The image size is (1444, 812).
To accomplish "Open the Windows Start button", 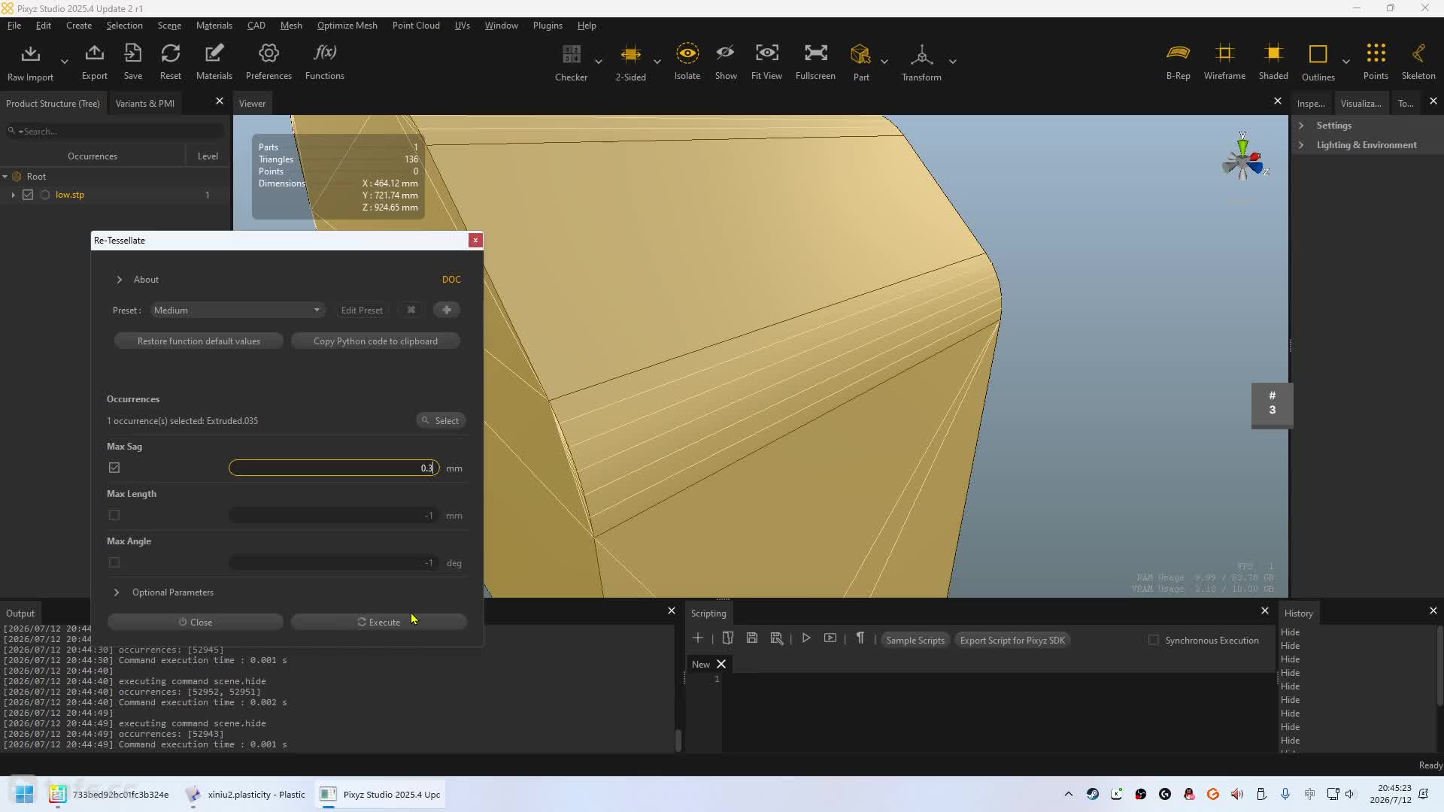I will pyautogui.click(x=24, y=794).
